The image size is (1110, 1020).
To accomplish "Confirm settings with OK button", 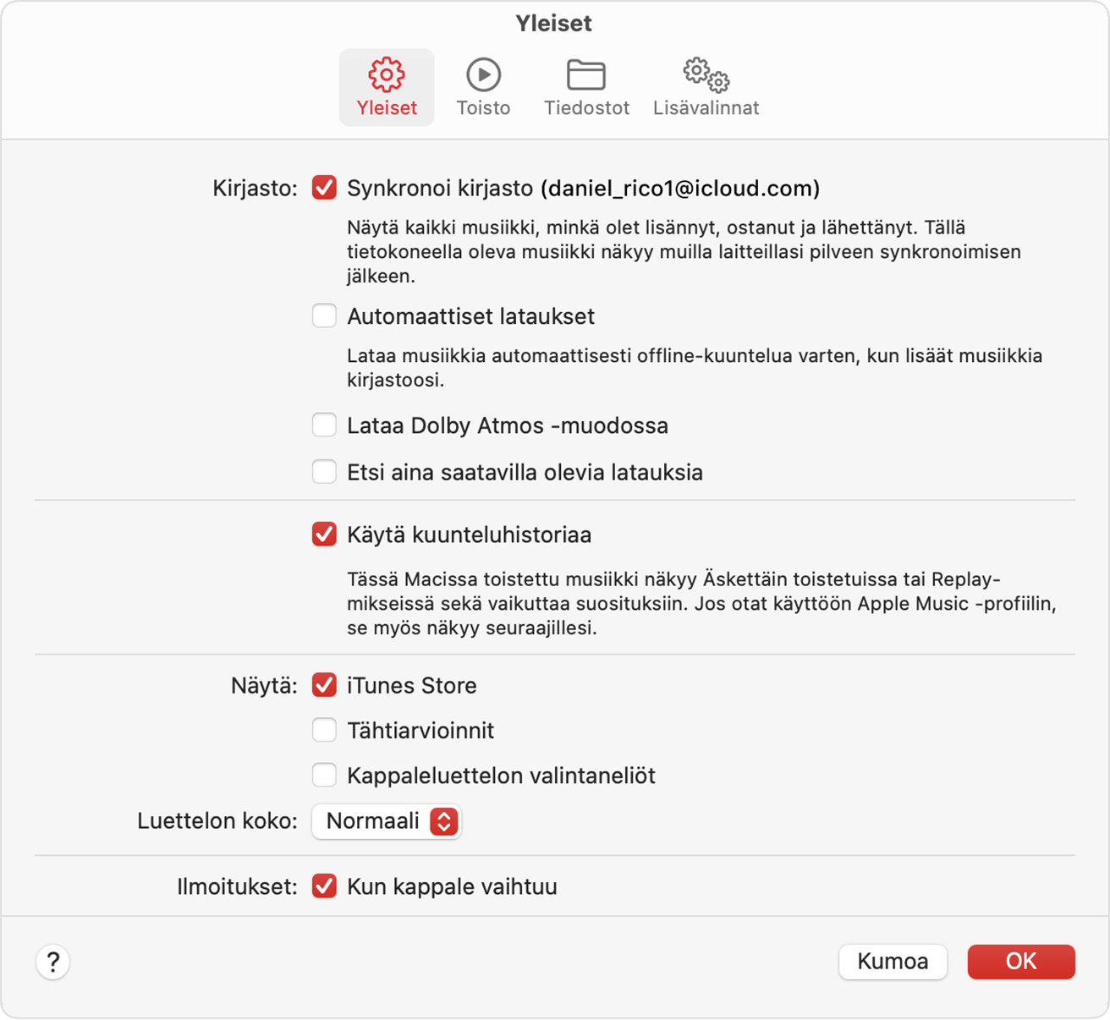I will 1021,962.
